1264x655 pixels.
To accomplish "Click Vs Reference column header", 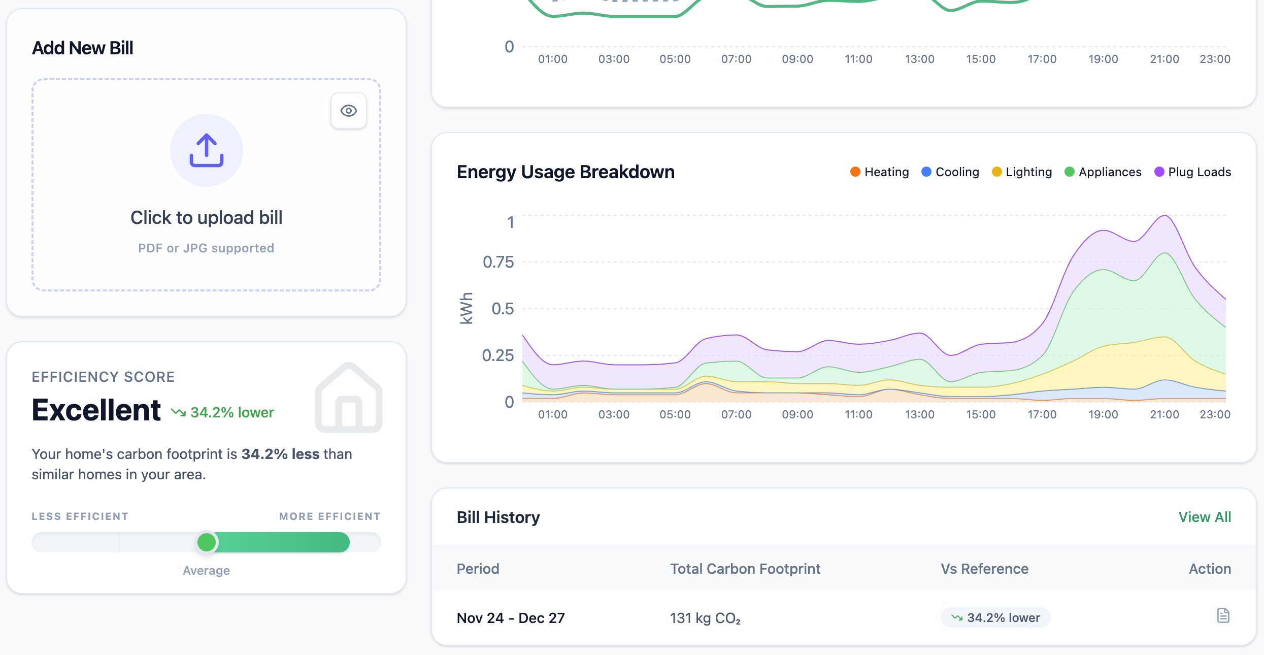I will [984, 569].
